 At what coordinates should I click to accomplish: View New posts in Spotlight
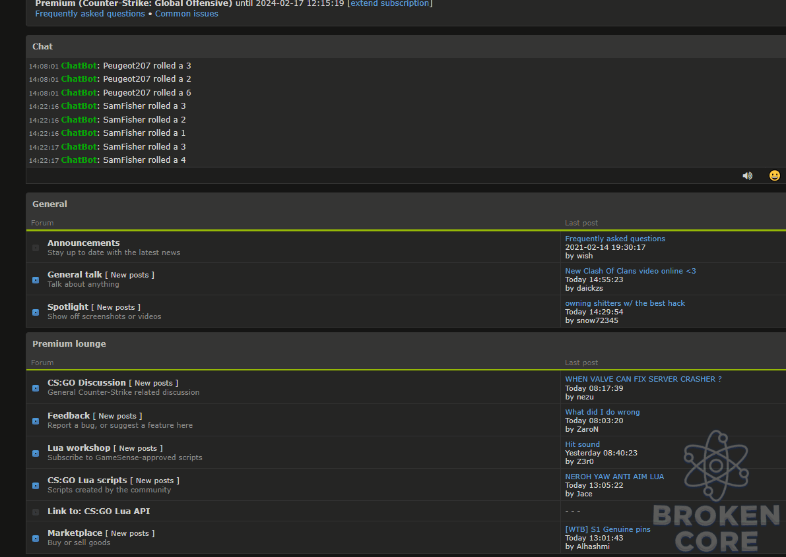click(115, 307)
